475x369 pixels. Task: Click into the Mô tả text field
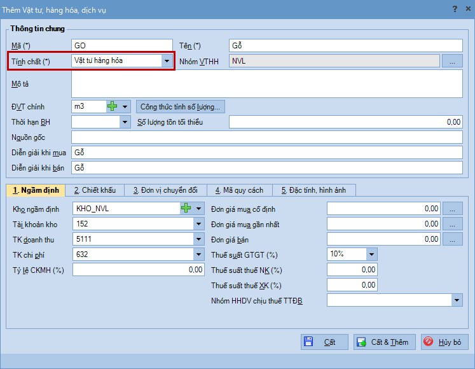coord(266,84)
